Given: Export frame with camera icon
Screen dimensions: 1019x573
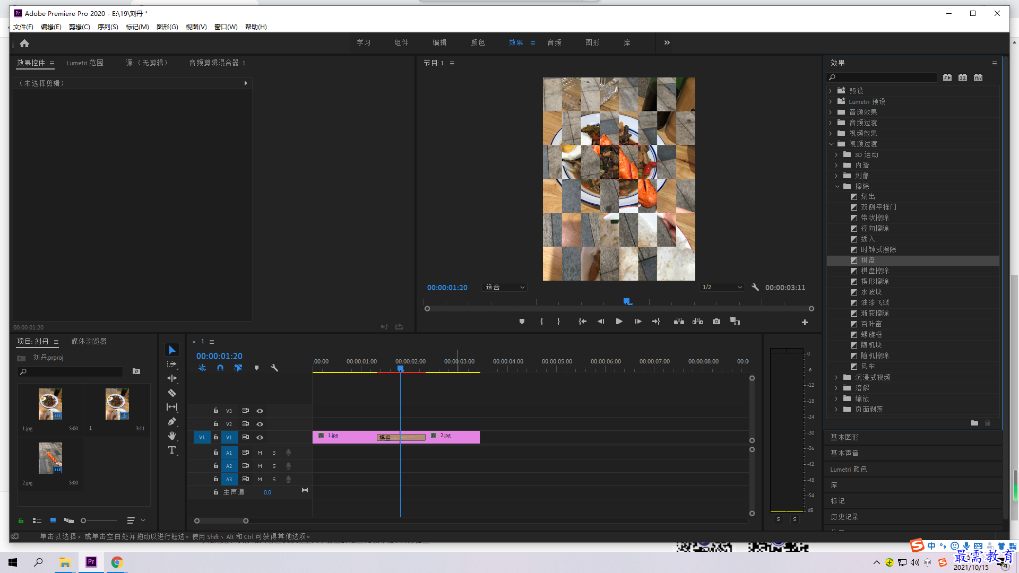Looking at the screenshot, I should click(x=716, y=322).
